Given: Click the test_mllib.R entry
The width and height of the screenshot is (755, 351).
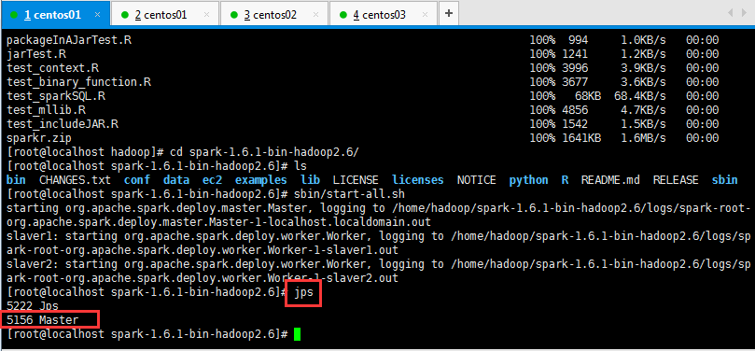Looking at the screenshot, I should [x=47, y=110].
